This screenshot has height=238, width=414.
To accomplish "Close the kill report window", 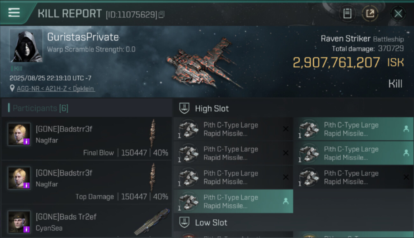I will [398, 13].
